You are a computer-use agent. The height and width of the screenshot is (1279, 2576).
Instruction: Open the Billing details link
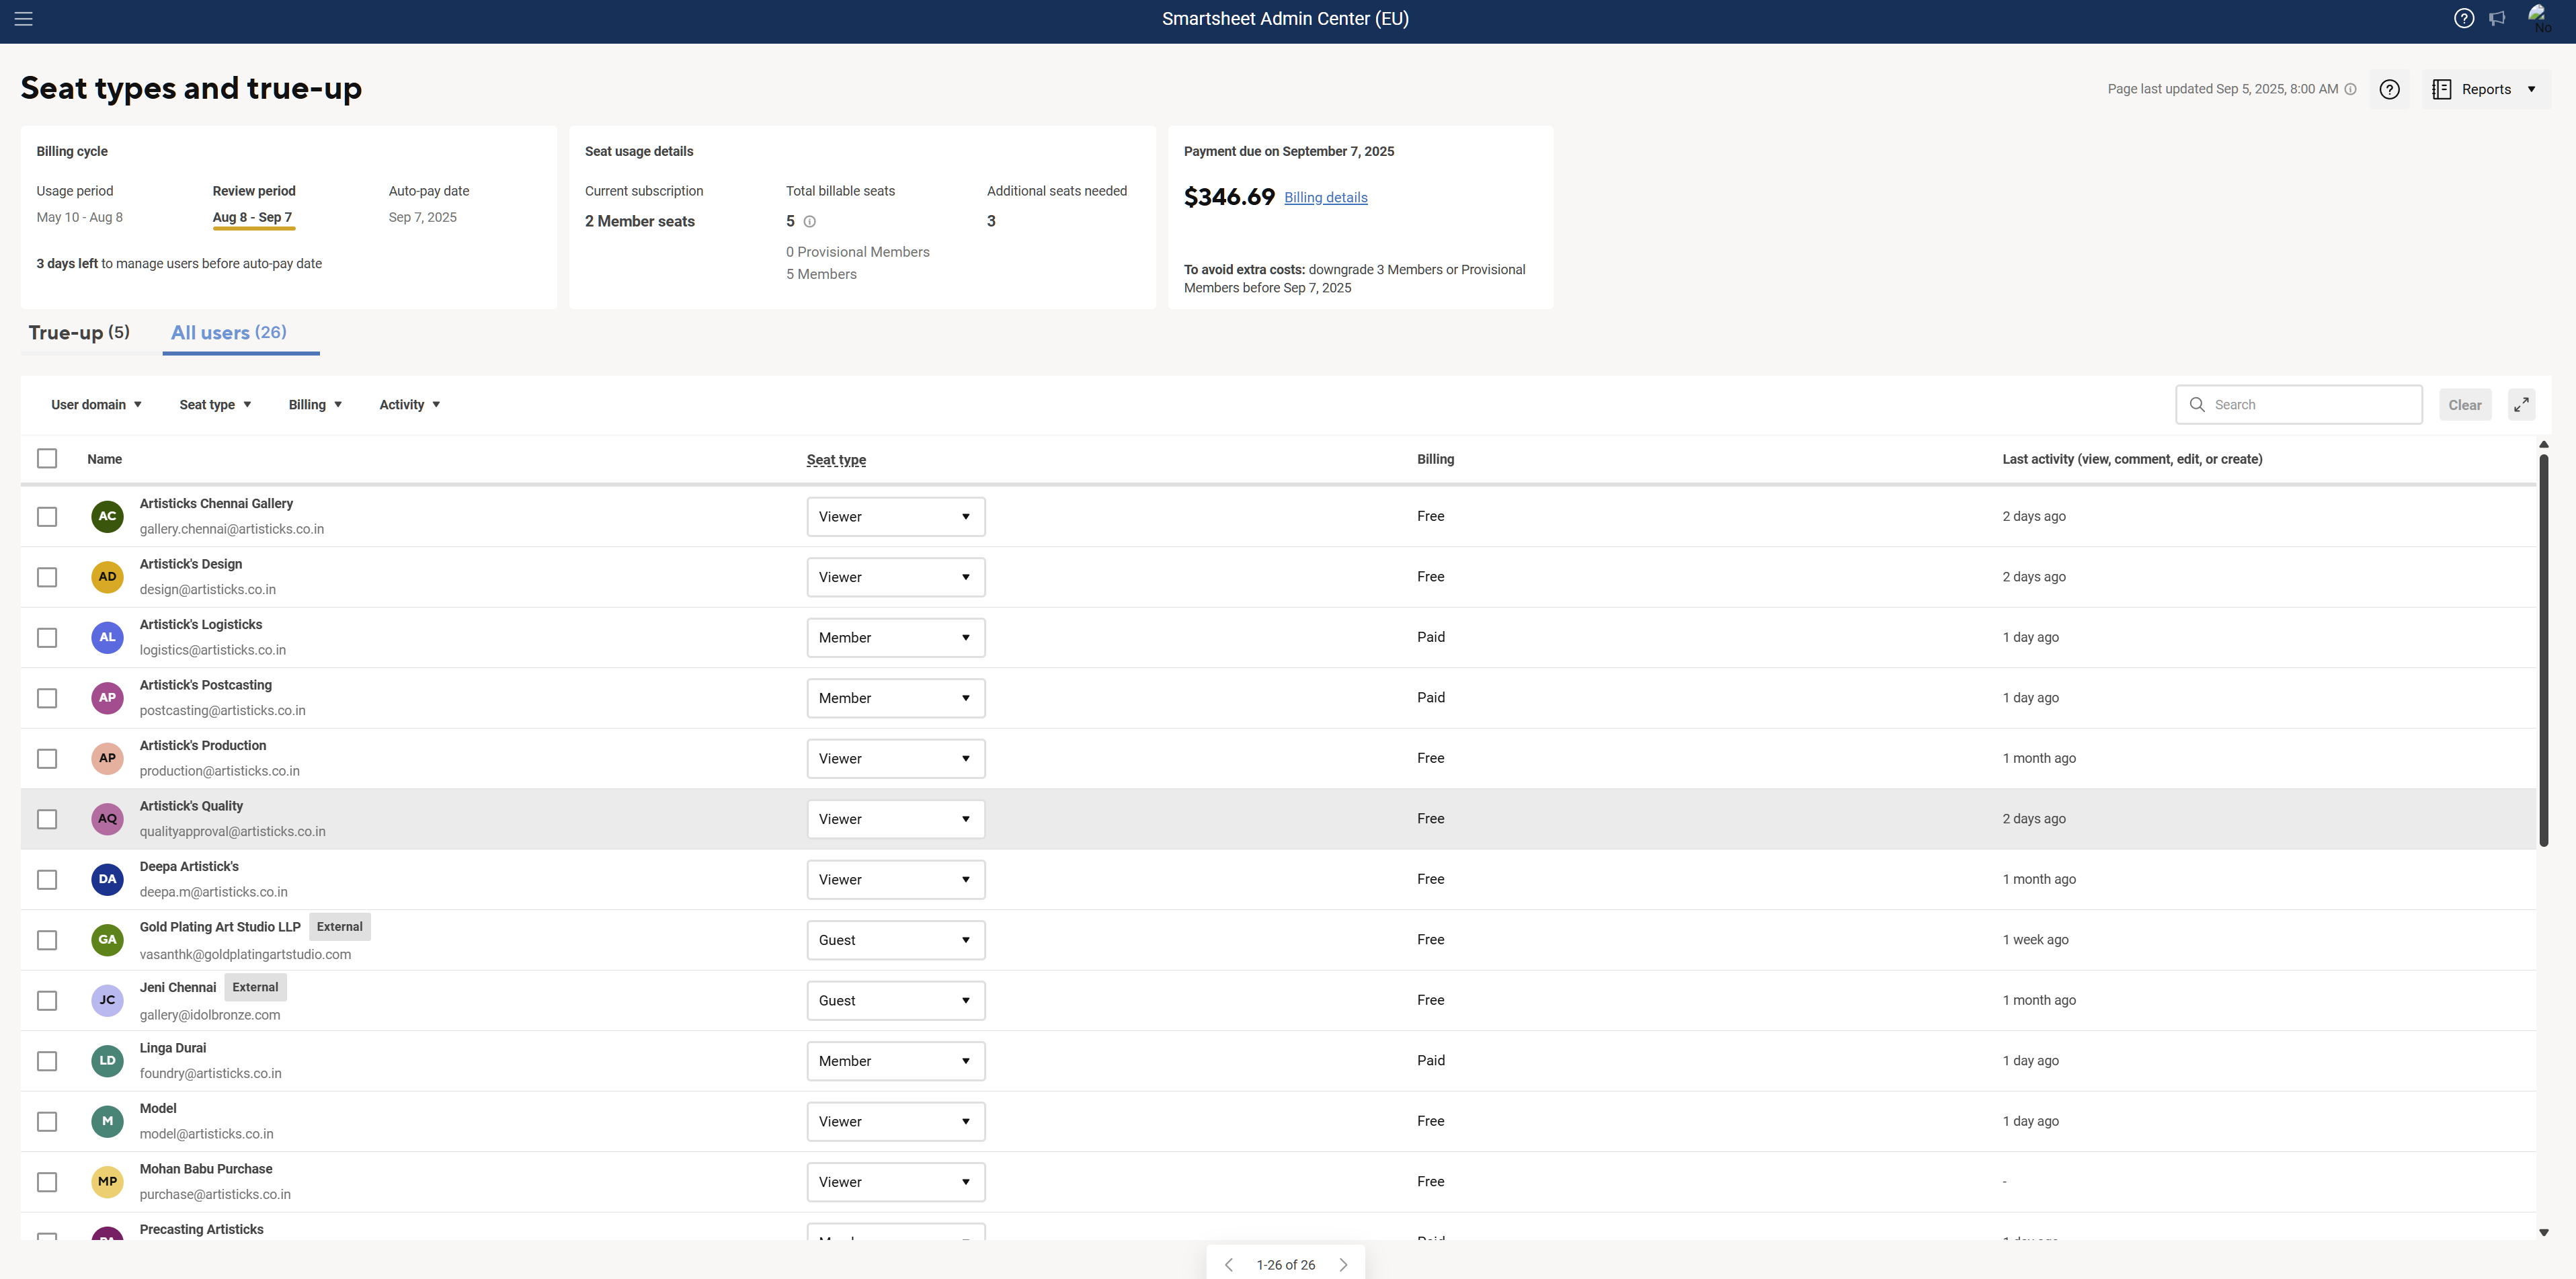tap(1325, 198)
